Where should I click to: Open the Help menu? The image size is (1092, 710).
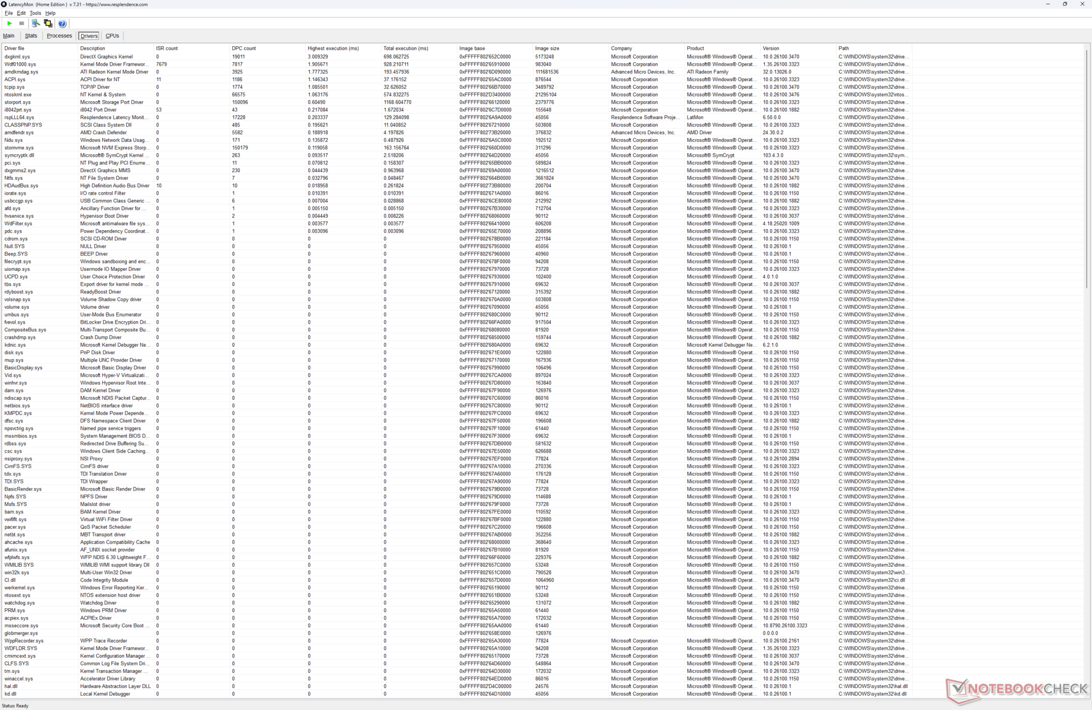click(50, 13)
